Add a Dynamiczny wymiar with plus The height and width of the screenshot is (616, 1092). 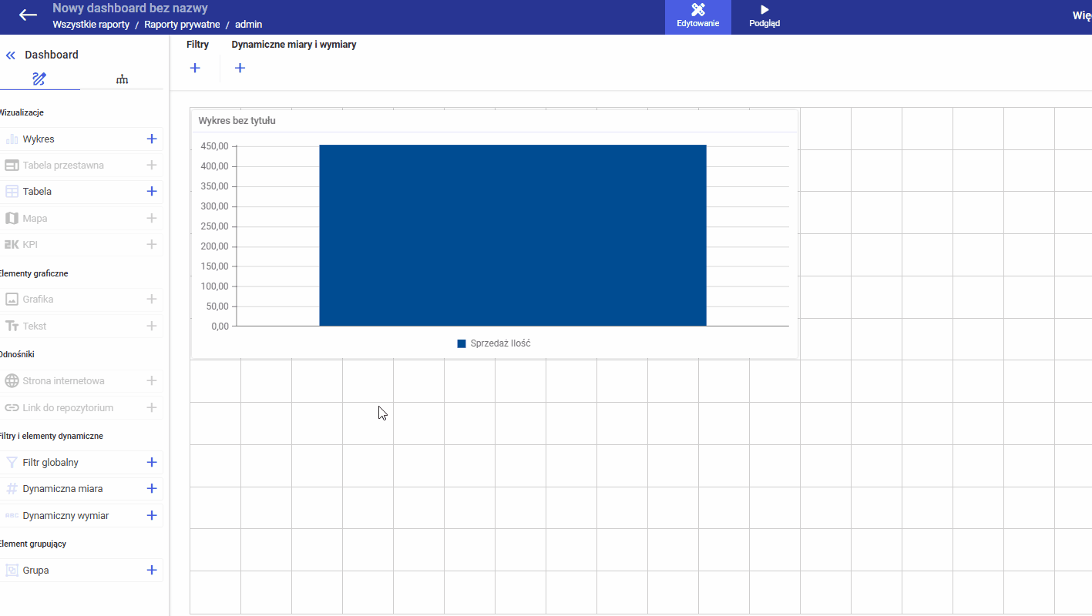tap(152, 516)
